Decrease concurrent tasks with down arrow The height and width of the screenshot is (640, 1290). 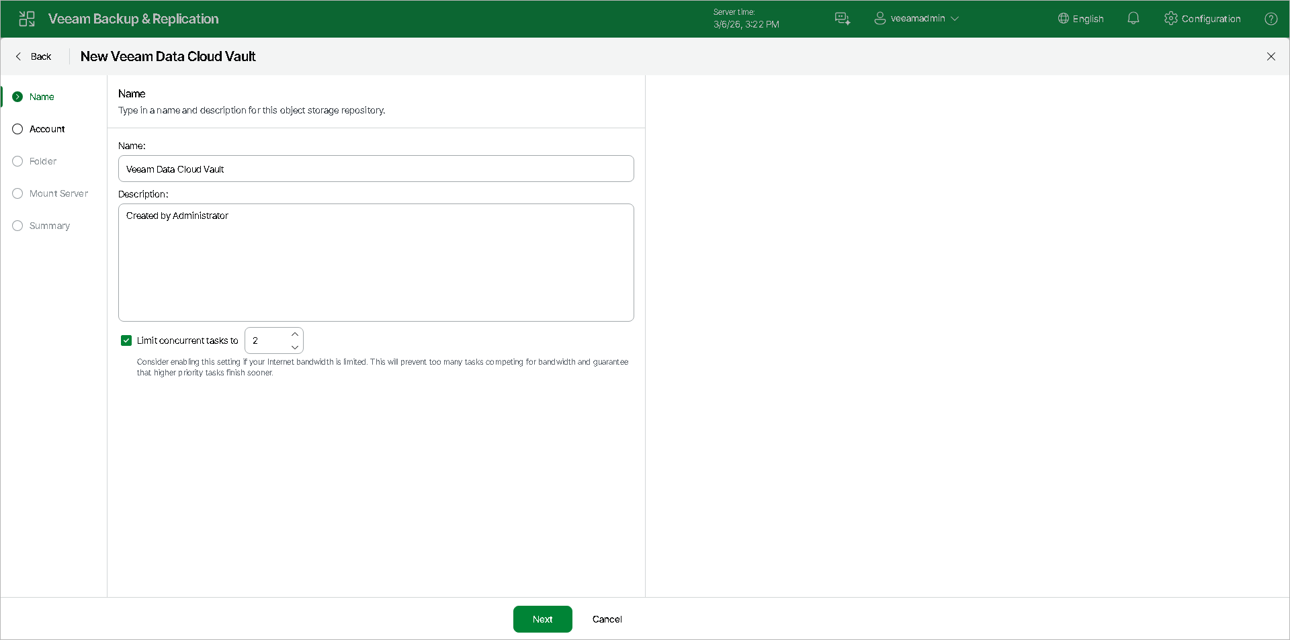[x=294, y=347]
